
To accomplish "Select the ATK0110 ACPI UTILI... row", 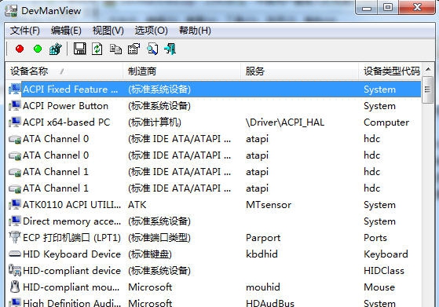I will pos(214,205).
